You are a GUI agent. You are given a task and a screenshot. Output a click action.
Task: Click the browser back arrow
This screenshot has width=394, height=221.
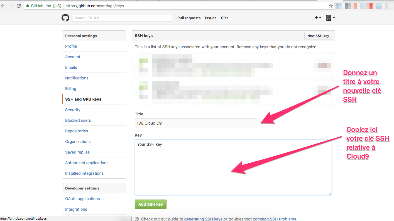pyautogui.click(x=3, y=6)
